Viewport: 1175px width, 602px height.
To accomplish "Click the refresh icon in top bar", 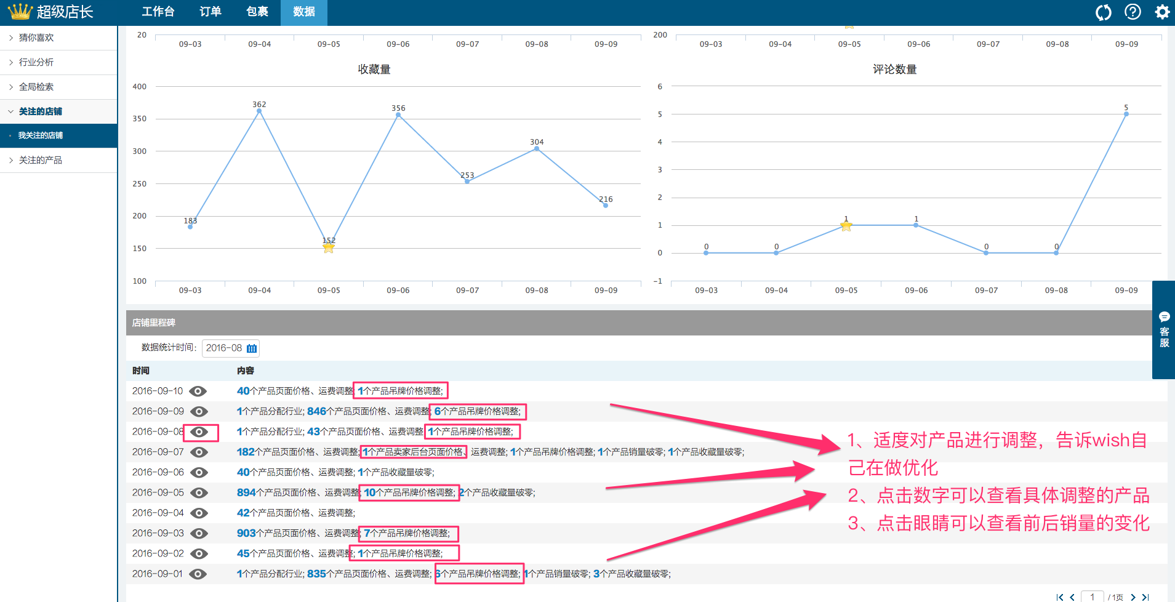I will pyautogui.click(x=1103, y=12).
